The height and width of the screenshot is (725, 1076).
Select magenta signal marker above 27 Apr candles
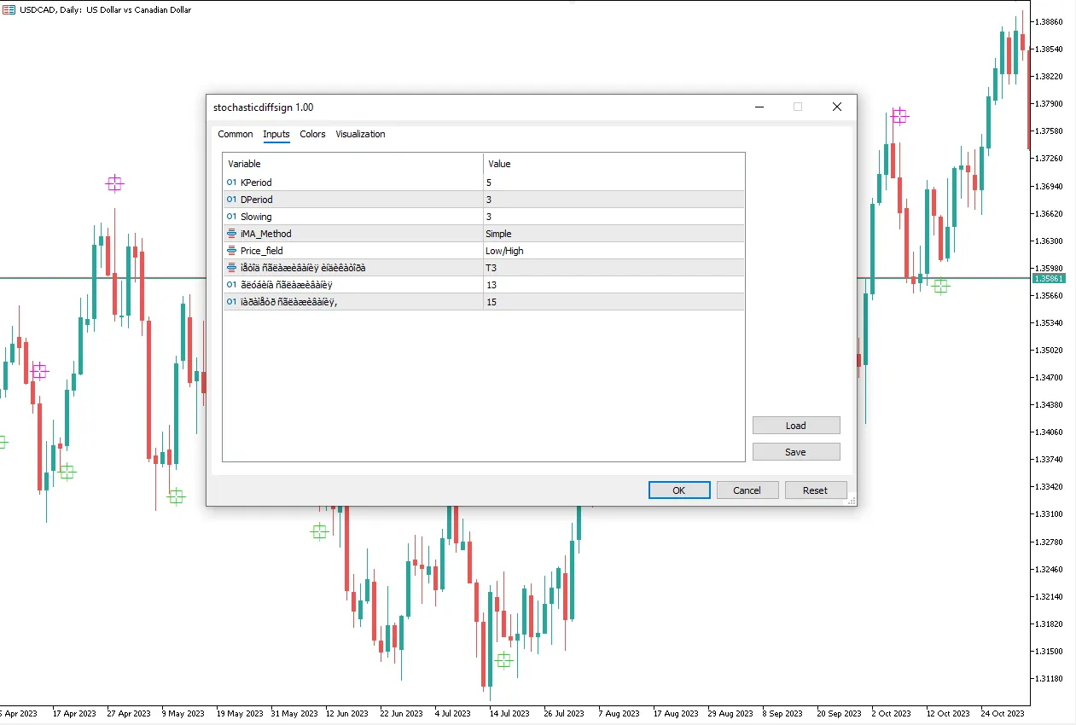tap(115, 183)
